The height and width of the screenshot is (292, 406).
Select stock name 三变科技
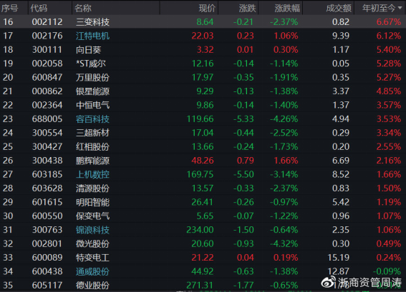(x=92, y=22)
